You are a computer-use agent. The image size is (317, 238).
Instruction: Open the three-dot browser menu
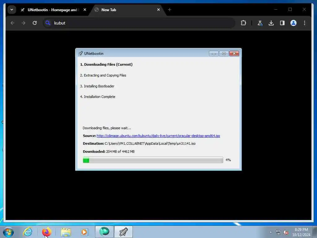(305, 23)
